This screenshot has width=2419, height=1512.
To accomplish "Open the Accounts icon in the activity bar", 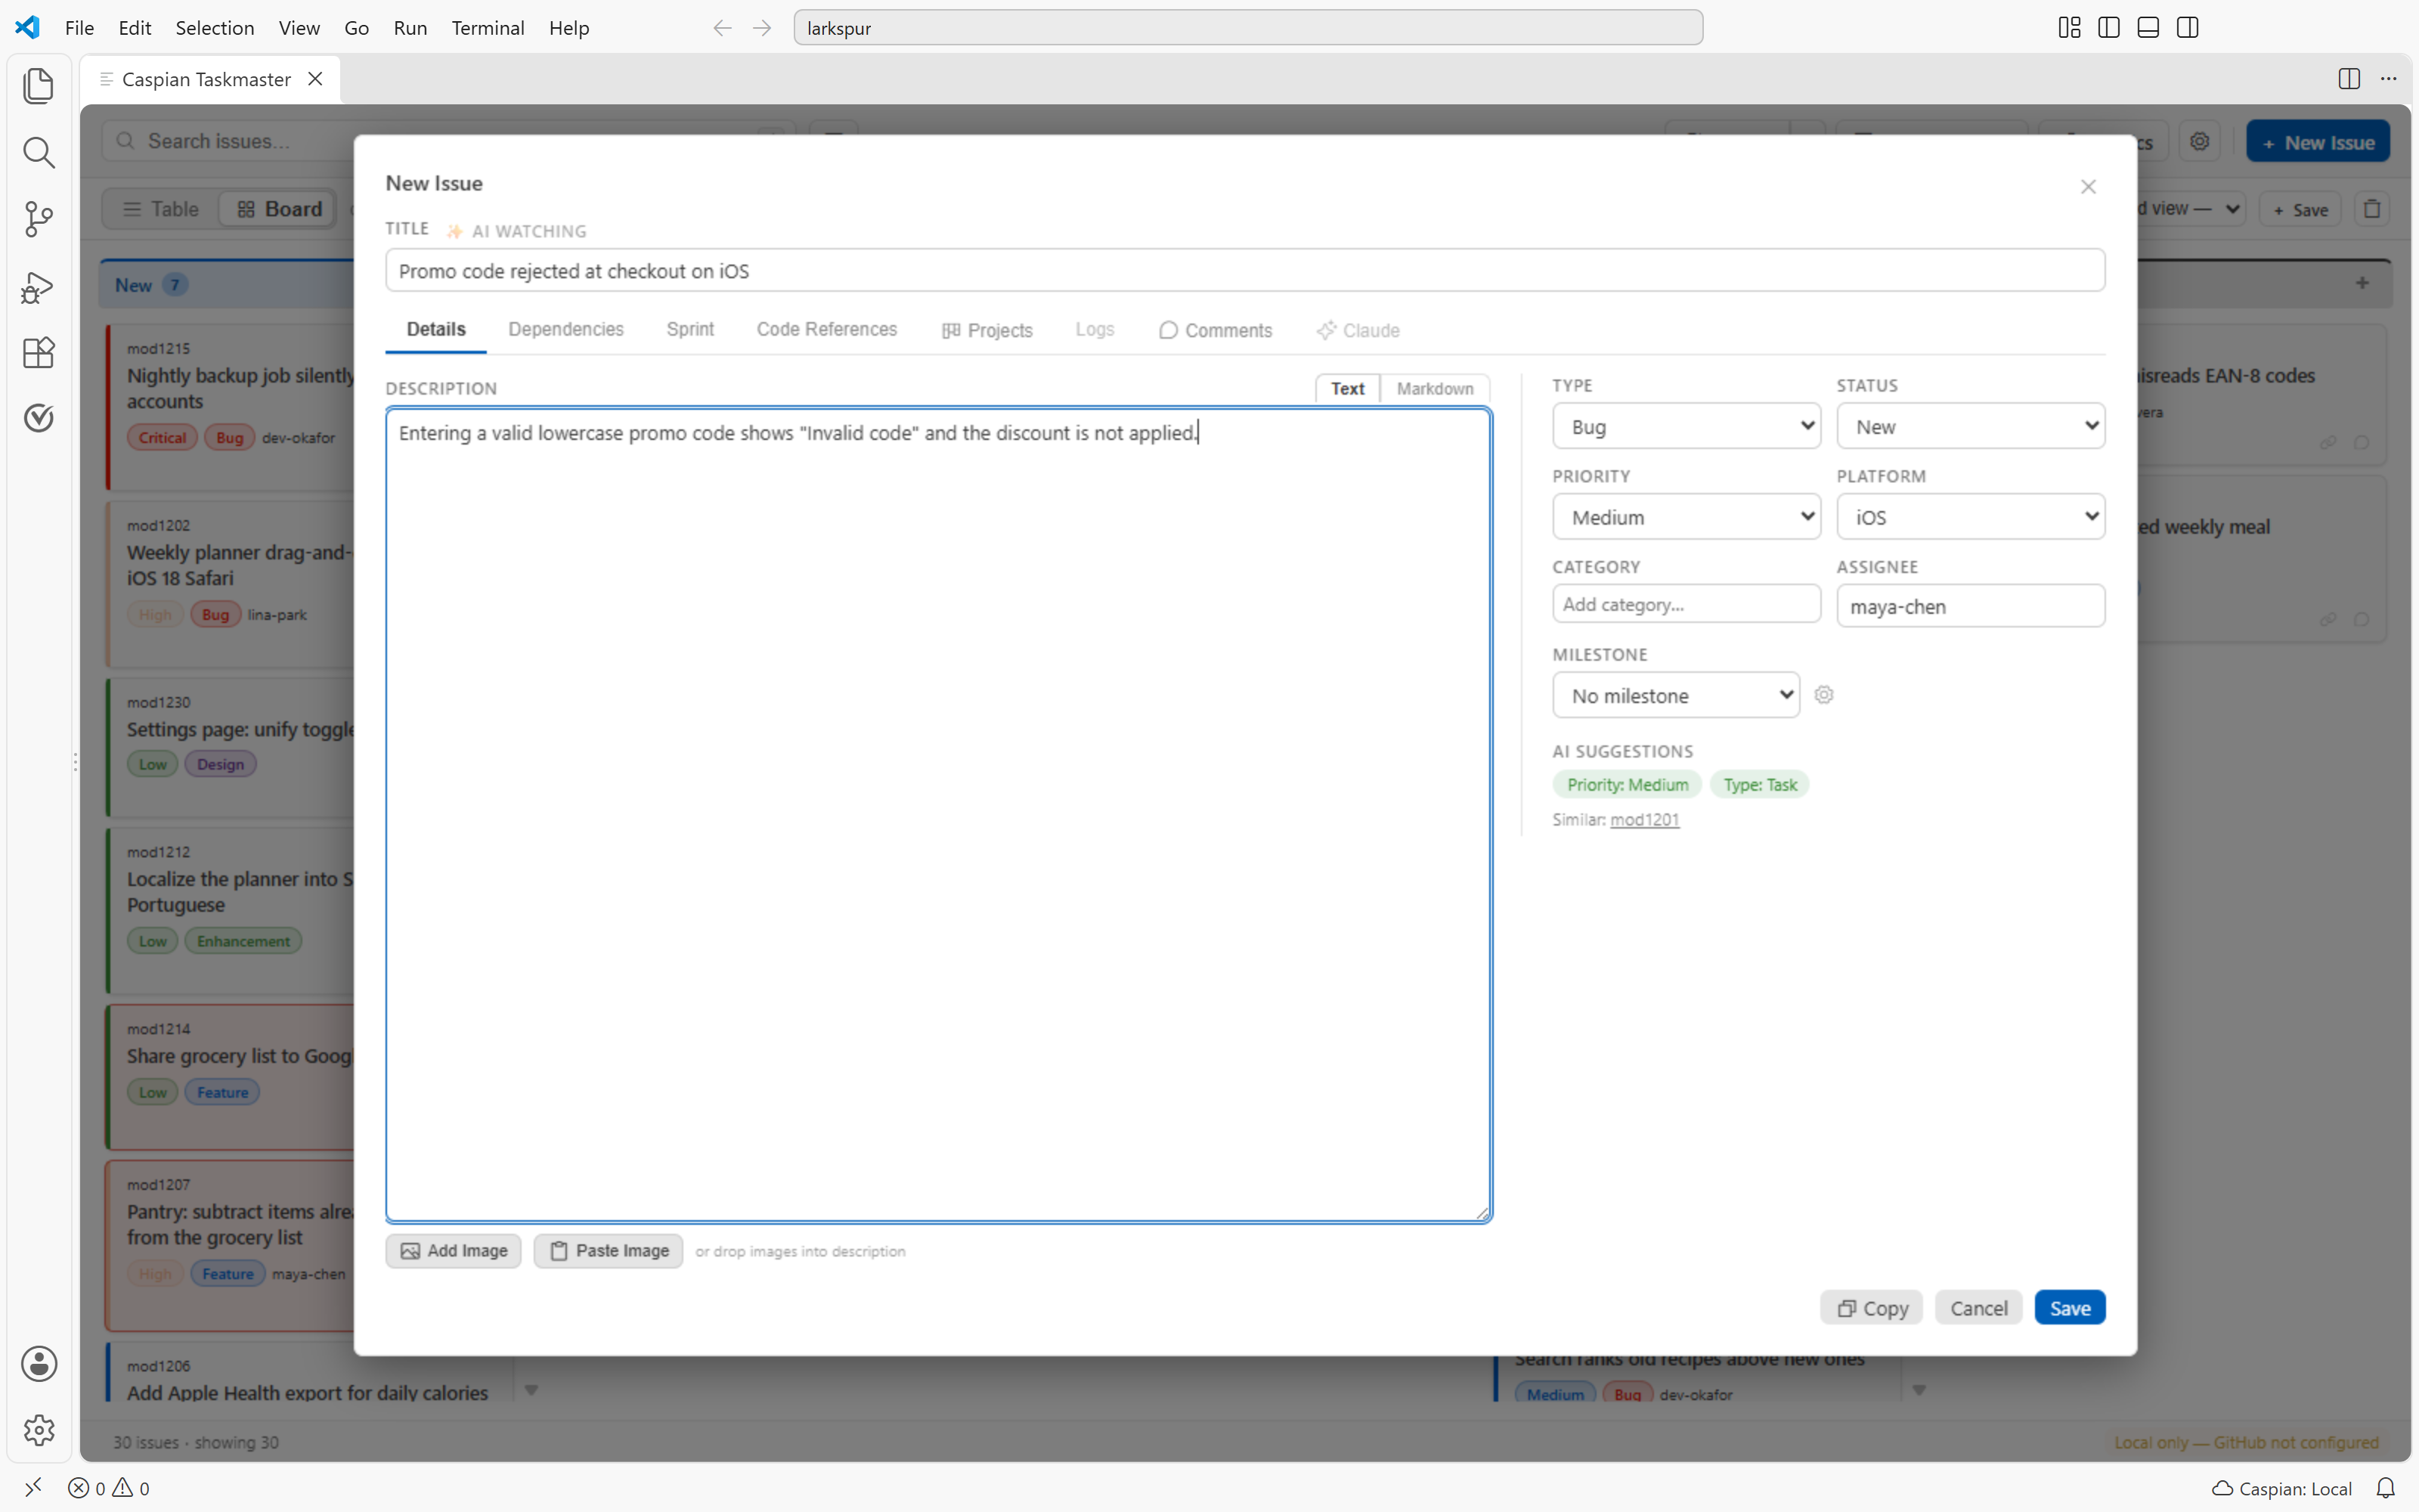I will click(38, 1364).
